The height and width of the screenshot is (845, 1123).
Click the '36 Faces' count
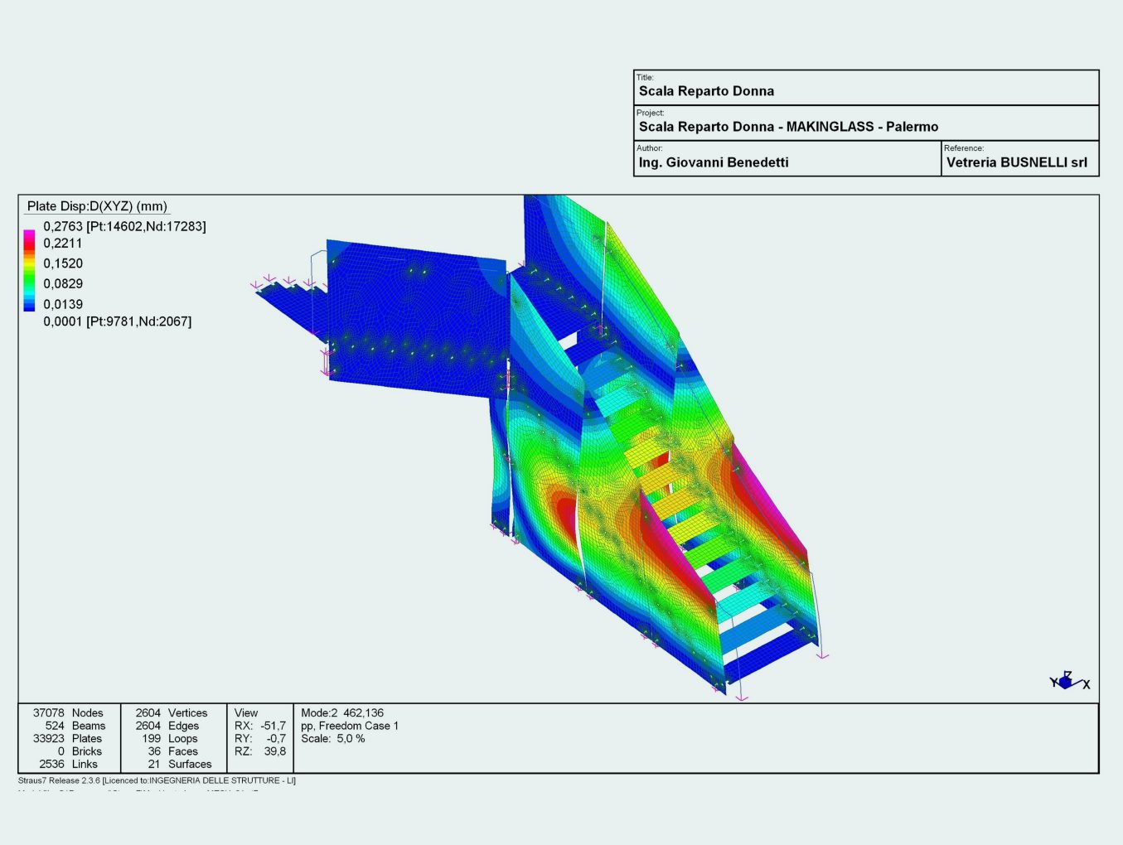click(172, 751)
